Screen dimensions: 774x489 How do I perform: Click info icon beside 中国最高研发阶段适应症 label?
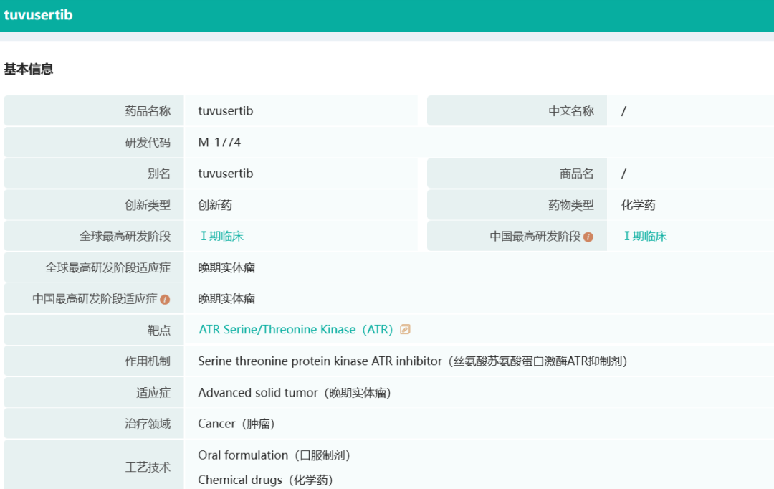165,299
